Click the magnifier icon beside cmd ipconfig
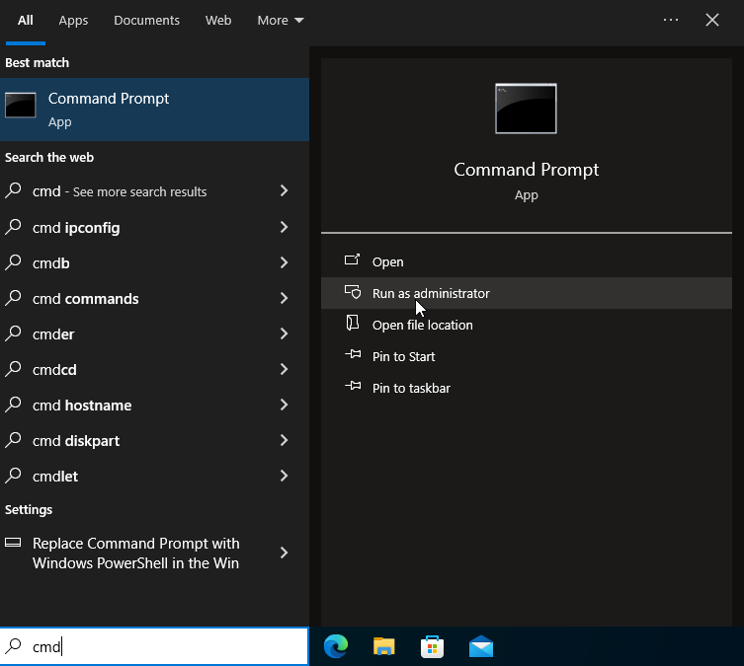The width and height of the screenshot is (744, 666). point(13,227)
